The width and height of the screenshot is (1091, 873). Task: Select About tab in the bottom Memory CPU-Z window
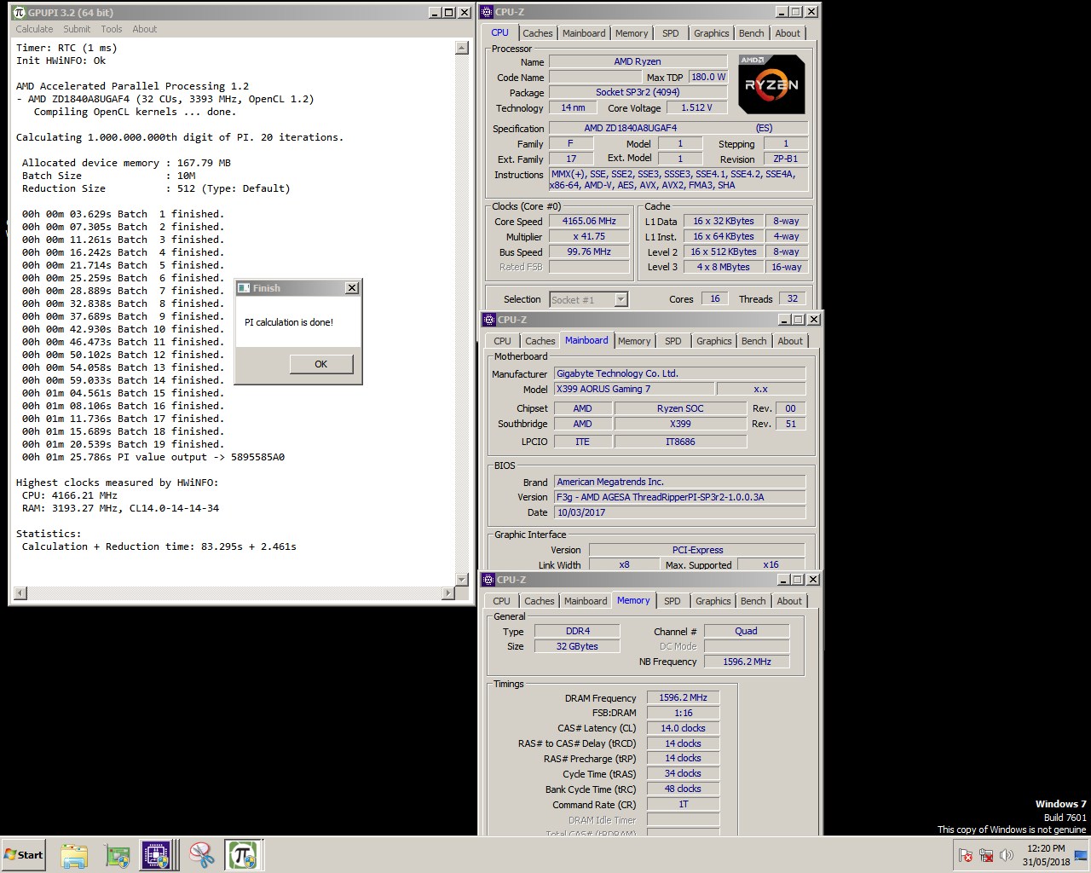point(789,601)
